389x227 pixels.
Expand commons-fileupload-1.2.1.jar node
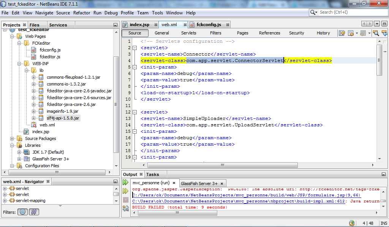33,77
